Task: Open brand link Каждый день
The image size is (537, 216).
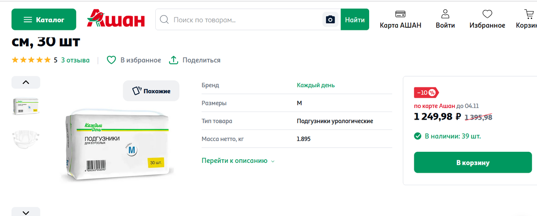Action: [315, 85]
